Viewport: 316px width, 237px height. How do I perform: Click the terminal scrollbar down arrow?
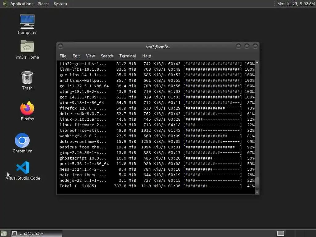pyautogui.click(x=257, y=192)
